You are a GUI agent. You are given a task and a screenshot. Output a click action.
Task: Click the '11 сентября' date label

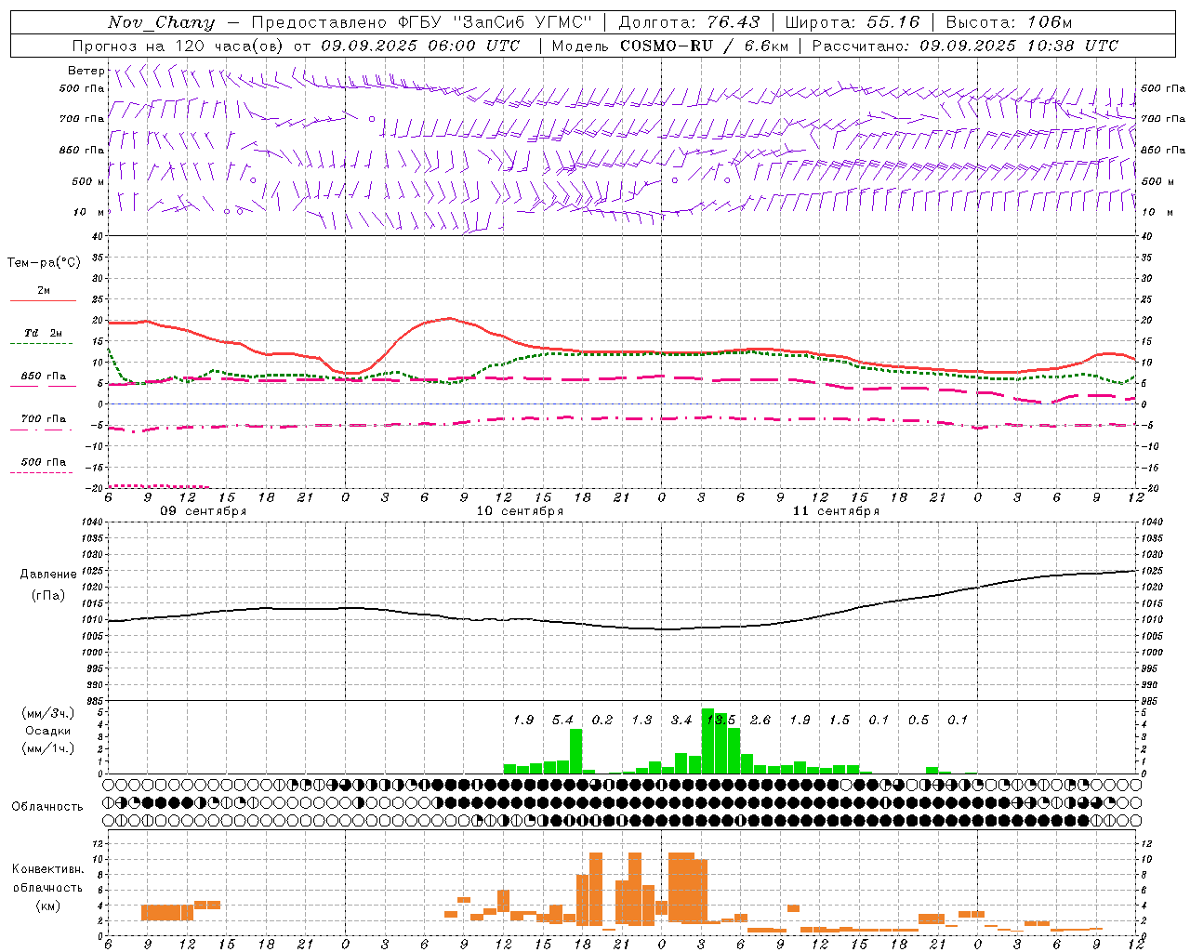pyautogui.click(x=836, y=511)
